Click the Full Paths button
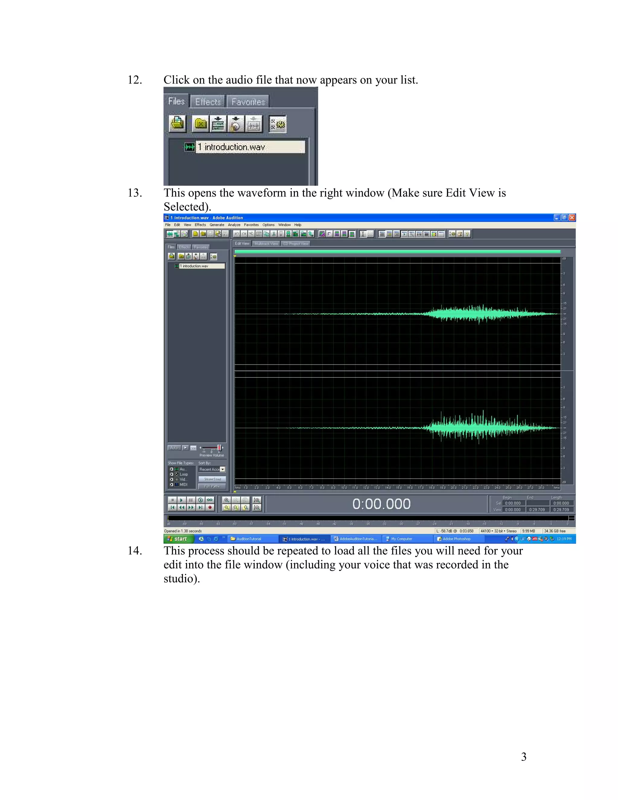This screenshot has width=618, height=800. pos(212,486)
